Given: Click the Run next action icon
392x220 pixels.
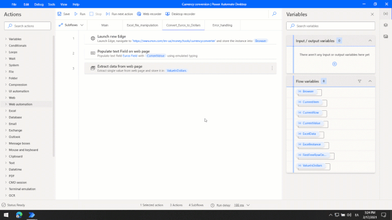Looking at the screenshot, I should [x=107, y=14].
